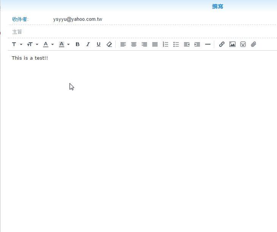Open the font size dropdown
This screenshot has width=277, height=232.
[x=32, y=44]
